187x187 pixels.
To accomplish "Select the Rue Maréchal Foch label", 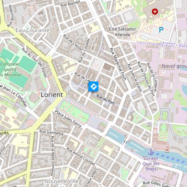I will point(118,64).
